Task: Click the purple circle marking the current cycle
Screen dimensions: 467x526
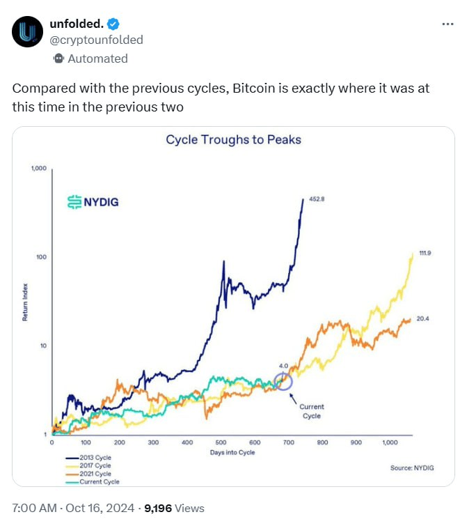Action: (x=284, y=380)
